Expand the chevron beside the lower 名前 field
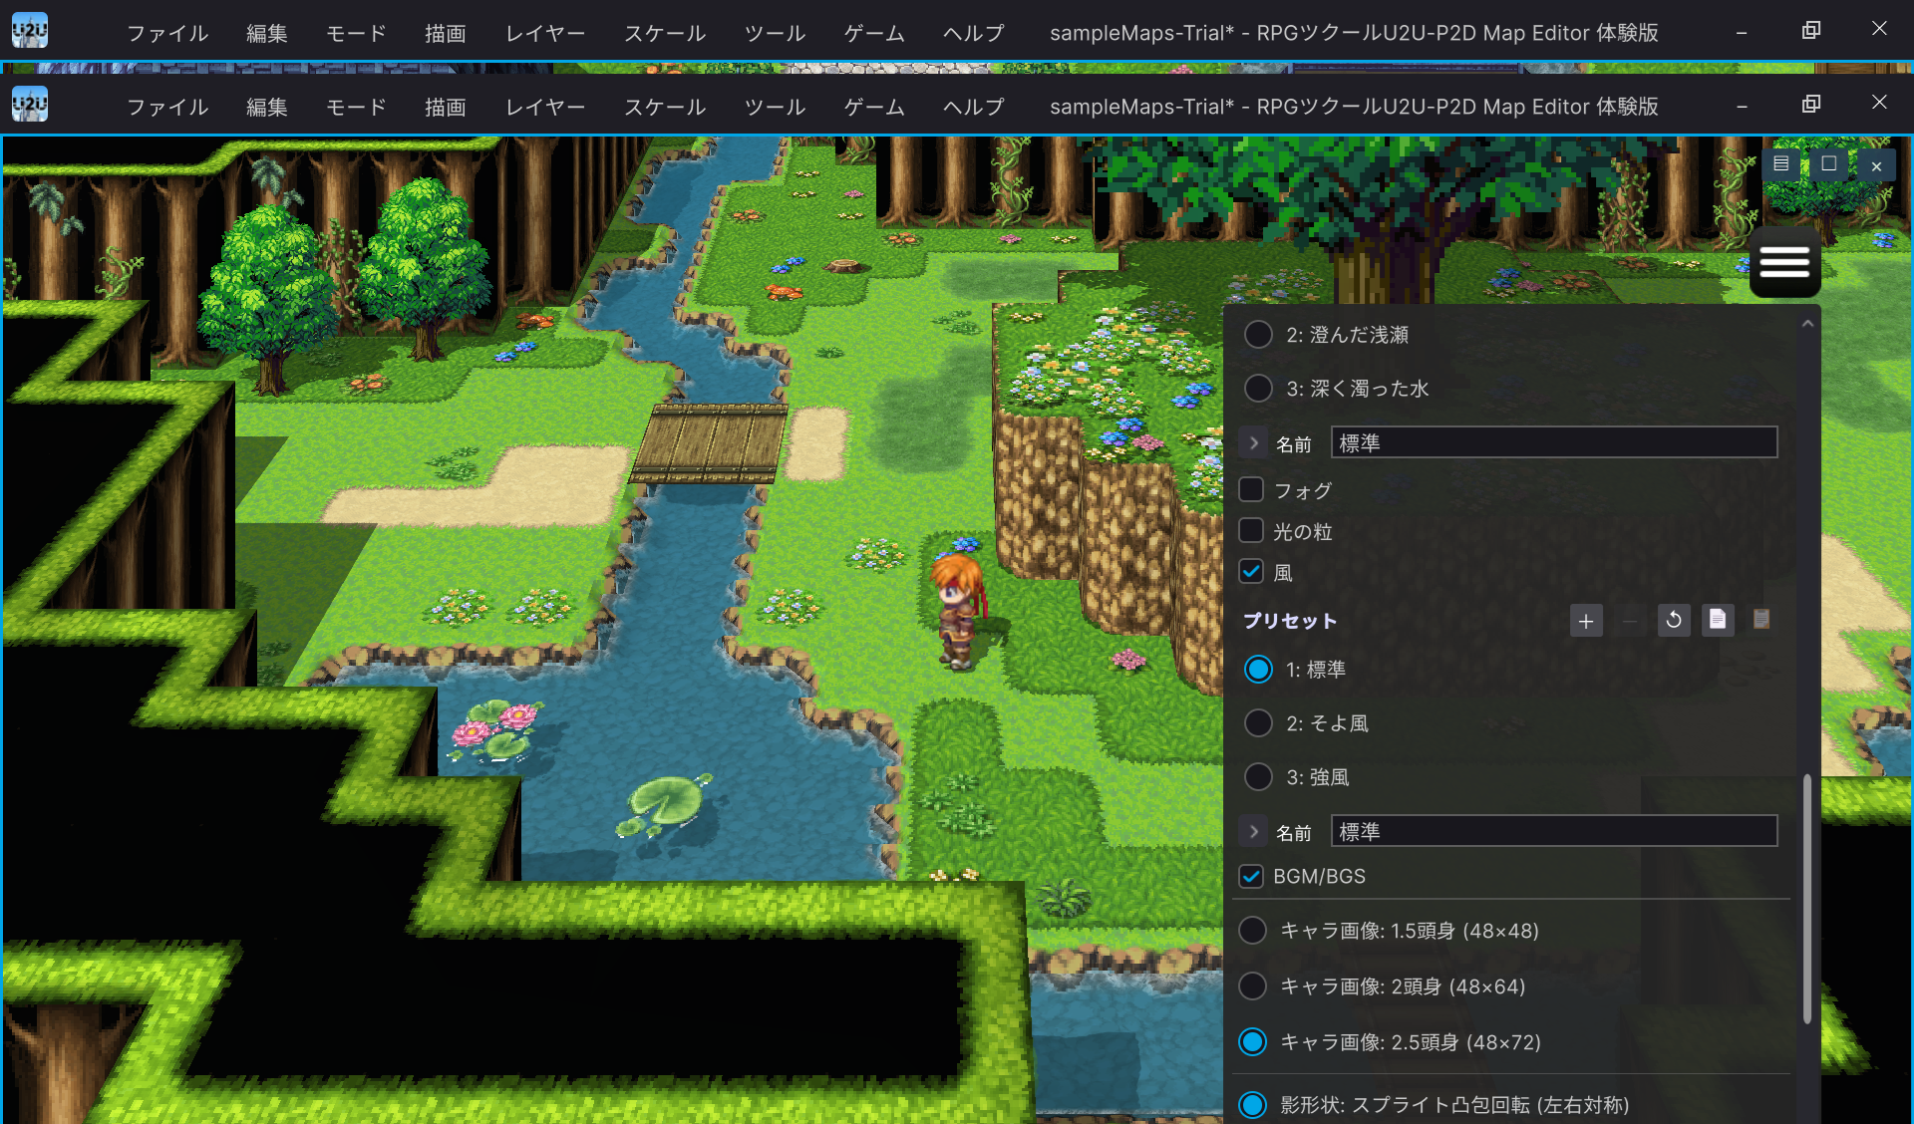The image size is (1914, 1124). (1254, 831)
